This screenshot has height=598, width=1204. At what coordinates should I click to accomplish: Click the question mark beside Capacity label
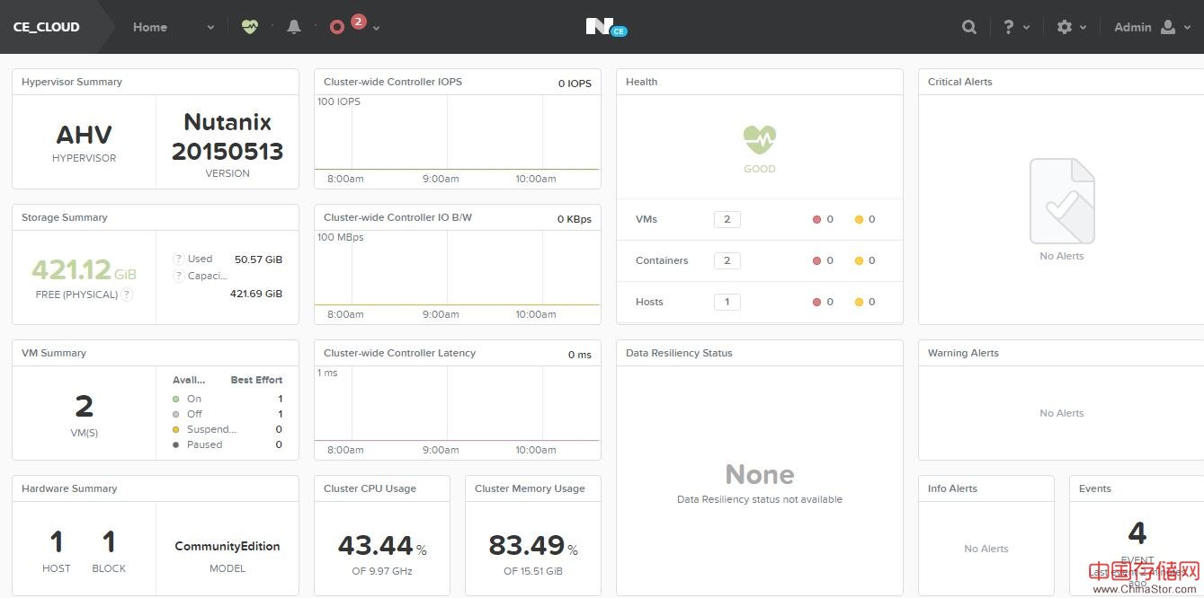[178, 276]
